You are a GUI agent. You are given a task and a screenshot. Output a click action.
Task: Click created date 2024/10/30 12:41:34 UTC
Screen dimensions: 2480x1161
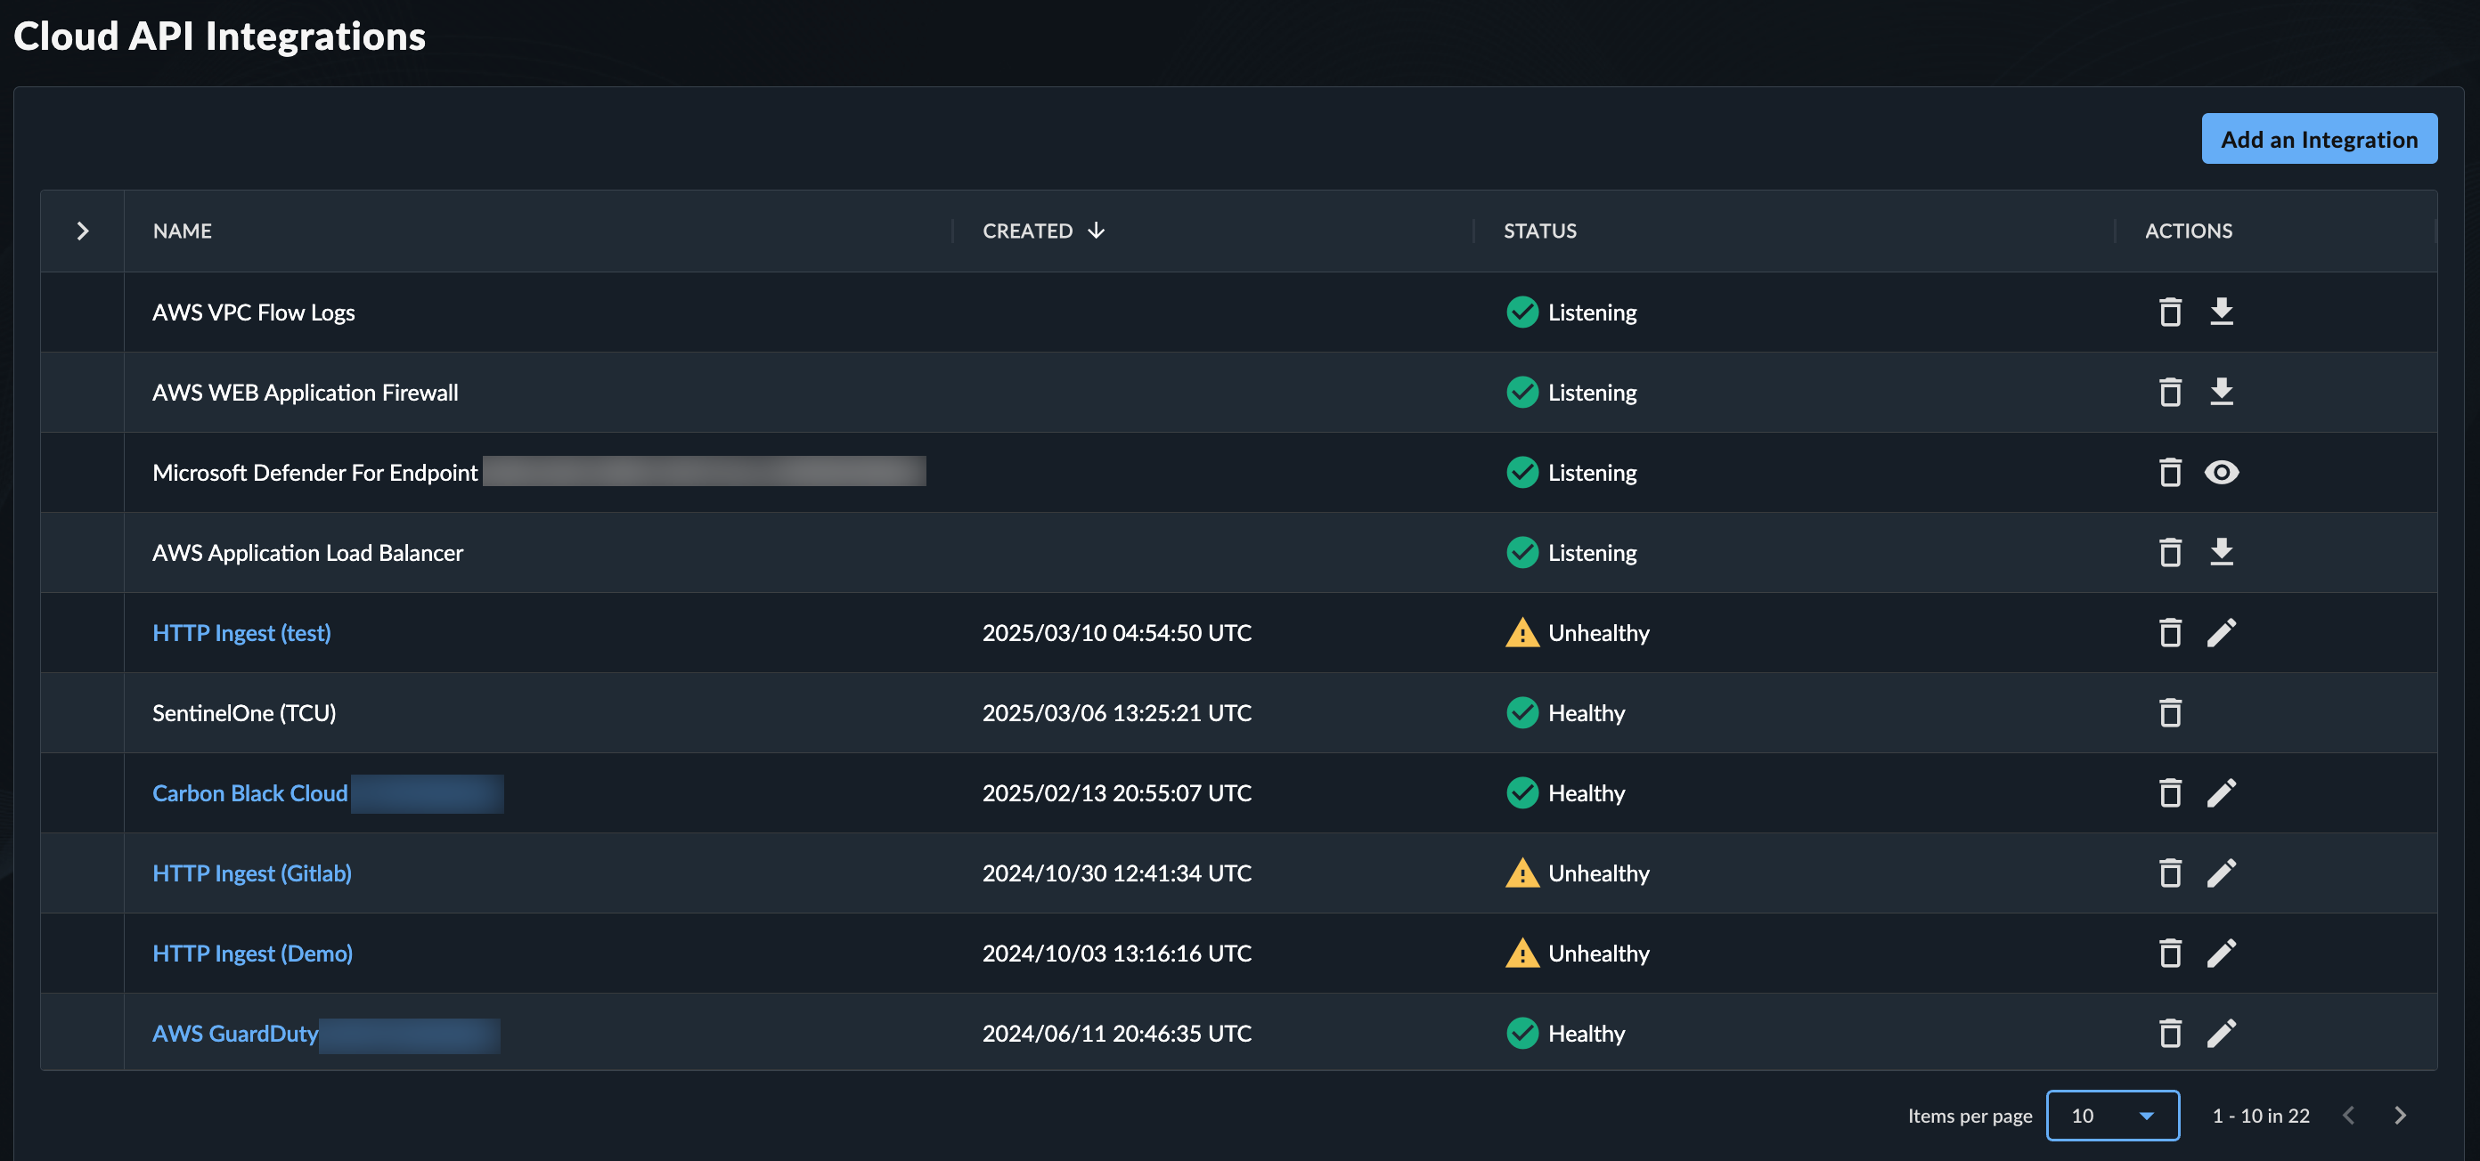[x=1117, y=873]
